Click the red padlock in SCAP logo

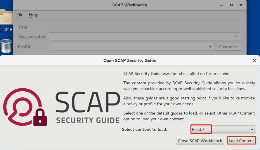(40, 117)
